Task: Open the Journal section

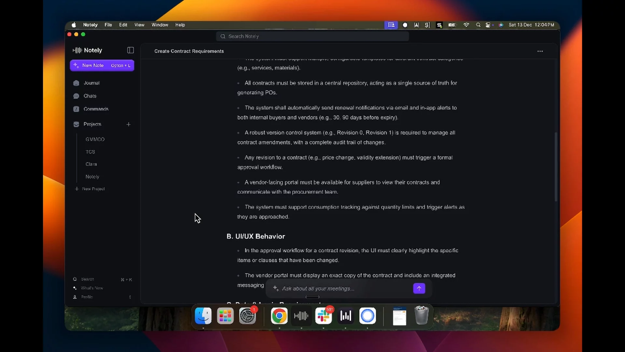Action: click(91, 83)
